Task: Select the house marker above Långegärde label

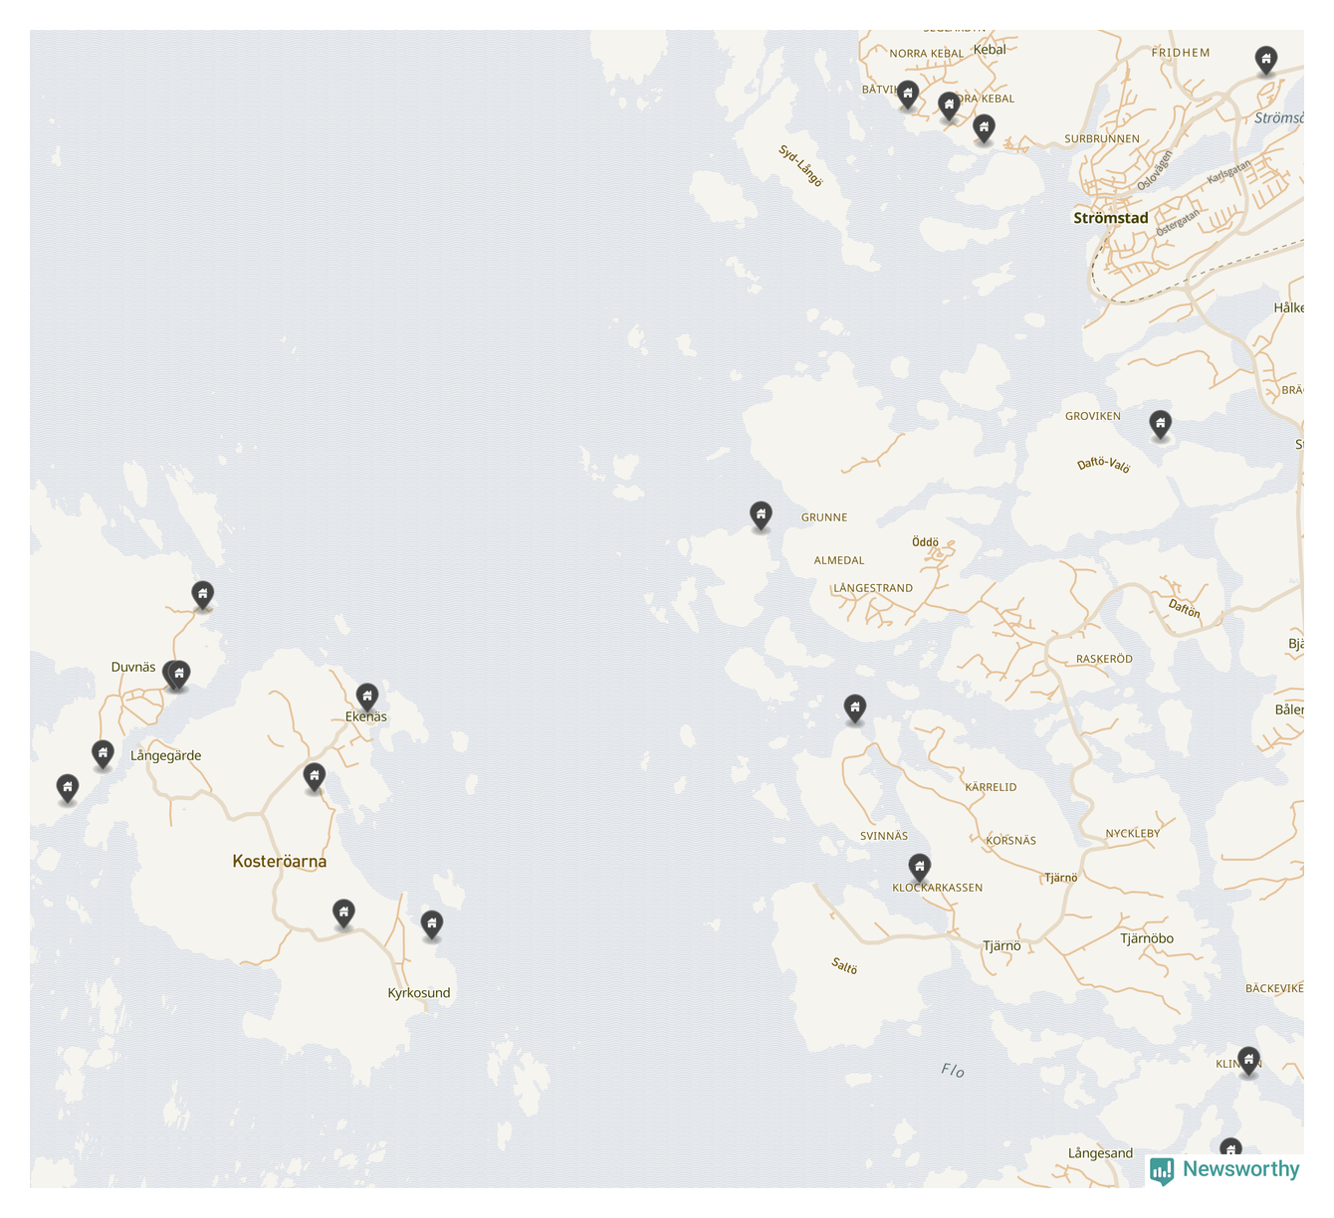Action: [103, 754]
